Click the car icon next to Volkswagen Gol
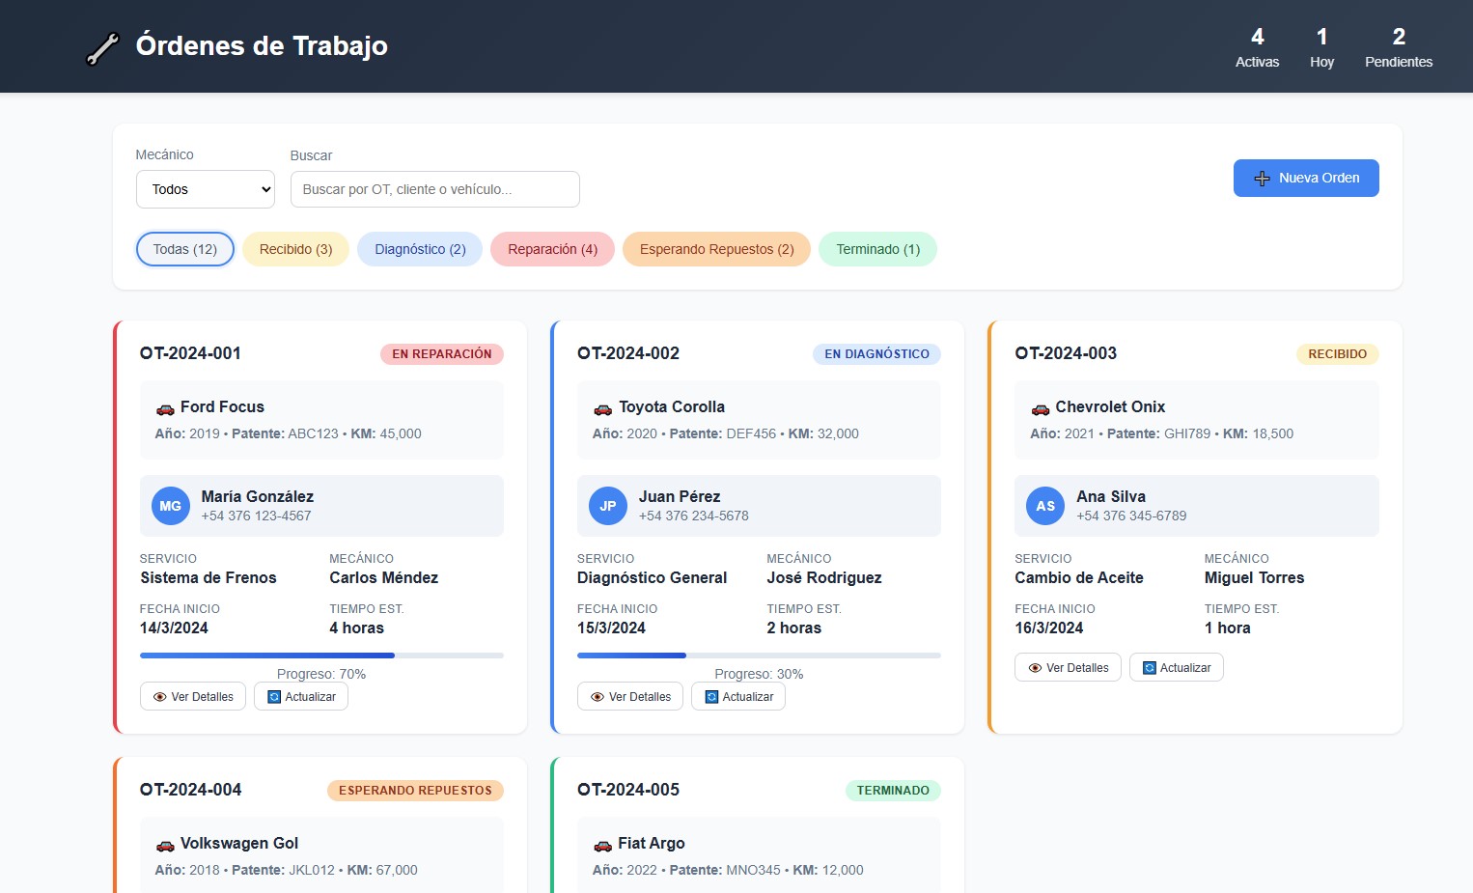Viewport: 1473px width, 893px height. pyautogui.click(x=165, y=845)
